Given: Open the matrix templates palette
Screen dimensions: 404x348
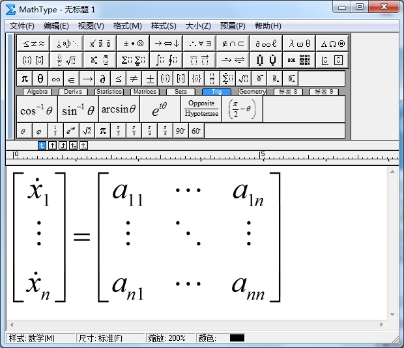Looking at the screenshot, I should 299,60.
